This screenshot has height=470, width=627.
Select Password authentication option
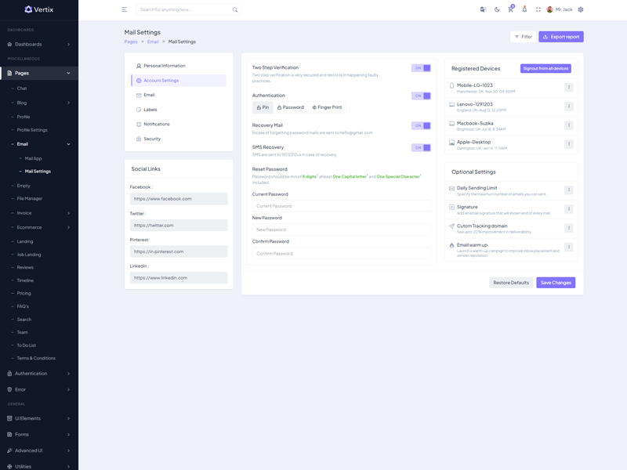291,107
